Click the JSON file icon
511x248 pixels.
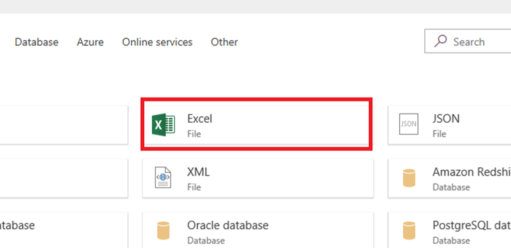pos(409,124)
